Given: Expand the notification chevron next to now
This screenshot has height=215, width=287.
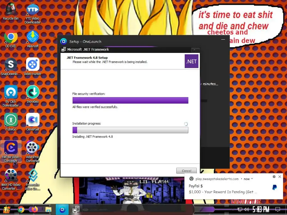Looking at the screenshot, I should 252,179.
